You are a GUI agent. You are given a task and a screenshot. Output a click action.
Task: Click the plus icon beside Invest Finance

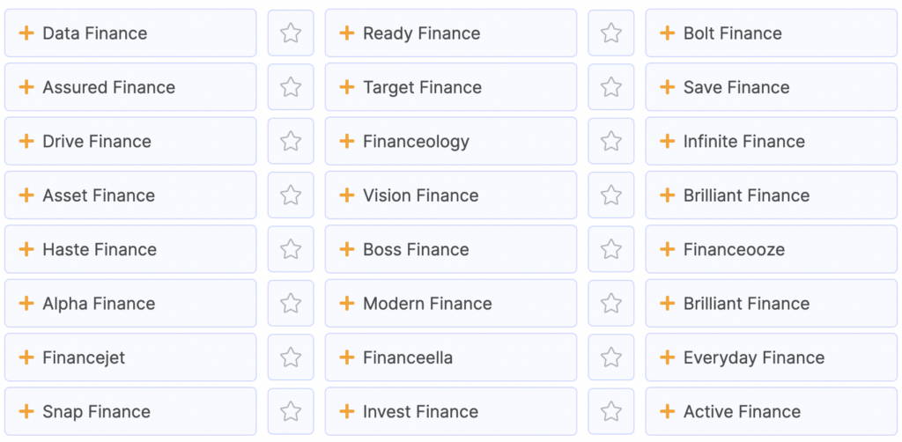347,411
